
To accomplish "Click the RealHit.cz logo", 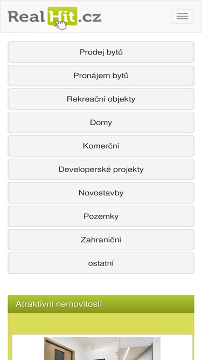I will [54, 18].
